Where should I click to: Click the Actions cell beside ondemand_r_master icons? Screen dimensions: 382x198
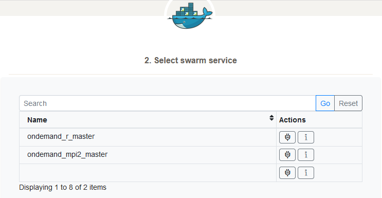(x=338, y=137)
